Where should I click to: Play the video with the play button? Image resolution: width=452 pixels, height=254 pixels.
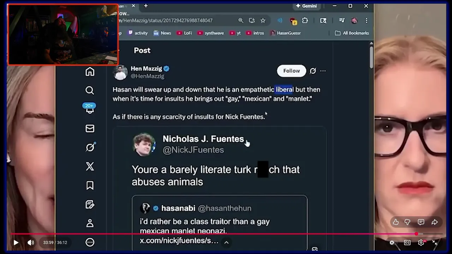(16, 242)
